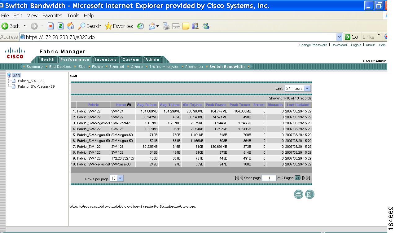Expand the address bar URL dropdown
This screenshot has height=233, width=395.
pos(339,37)
